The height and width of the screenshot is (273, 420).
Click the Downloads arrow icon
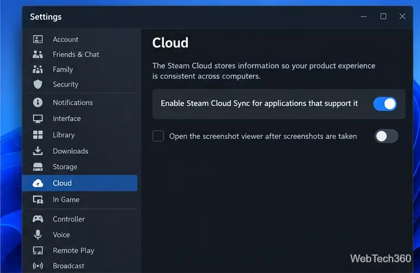(38, 151)
